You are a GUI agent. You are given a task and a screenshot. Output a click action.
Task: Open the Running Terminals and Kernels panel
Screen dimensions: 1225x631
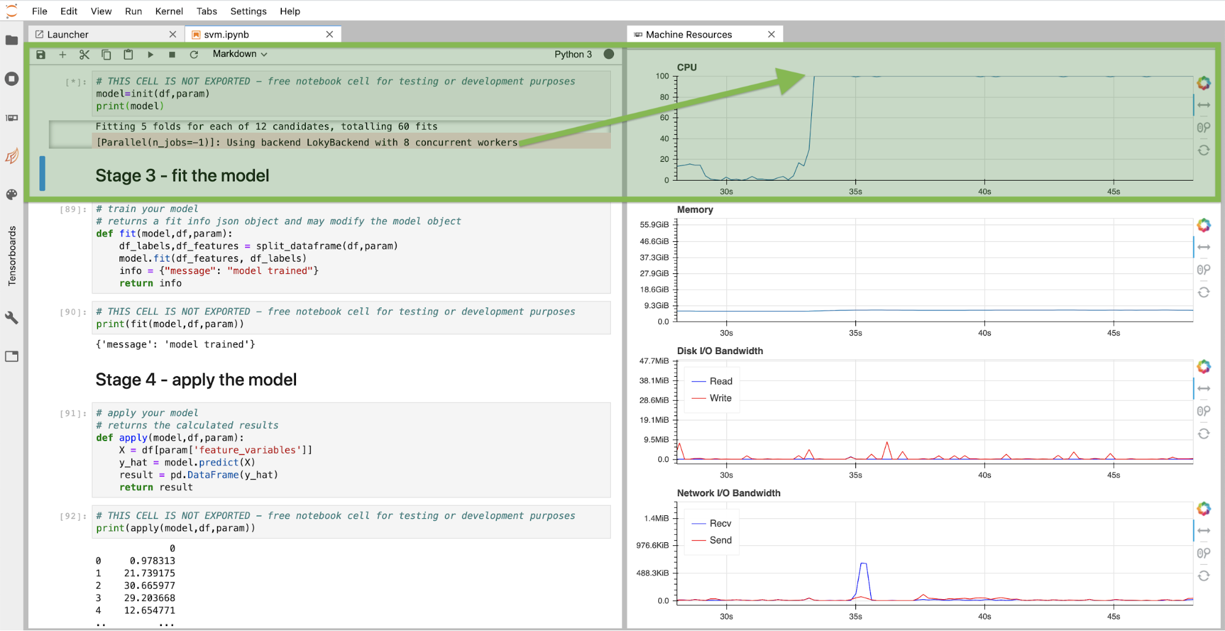coord(12,79)
